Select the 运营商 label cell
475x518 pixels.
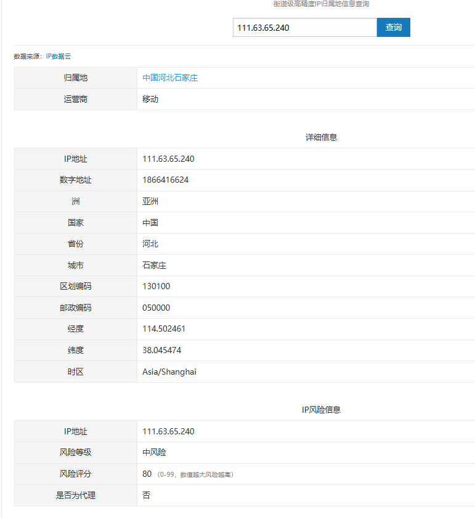point(76,99)
